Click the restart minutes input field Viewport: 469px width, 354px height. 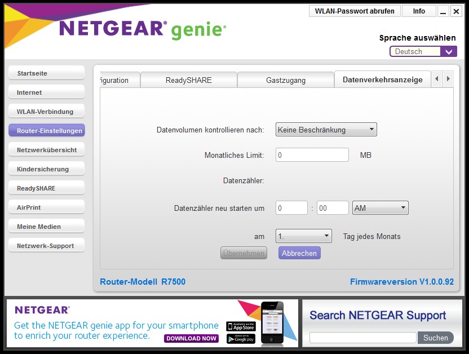[333, 208]
